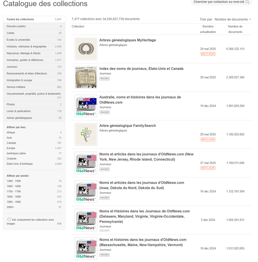The width and height of the screenshot is (258, 262).
Task: Click the OldNews icon for Delaware, Maryland collection
Action: click(x=86, y=220)
